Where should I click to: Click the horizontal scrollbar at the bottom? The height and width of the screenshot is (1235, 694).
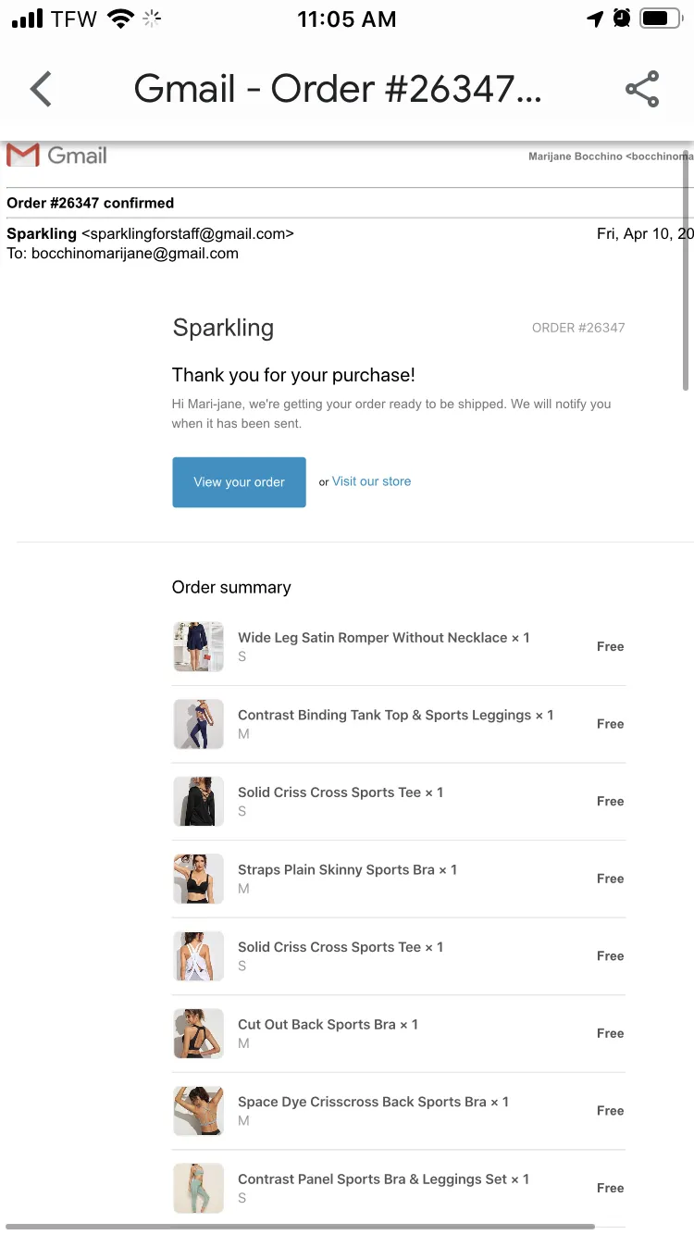(299, 1227)
